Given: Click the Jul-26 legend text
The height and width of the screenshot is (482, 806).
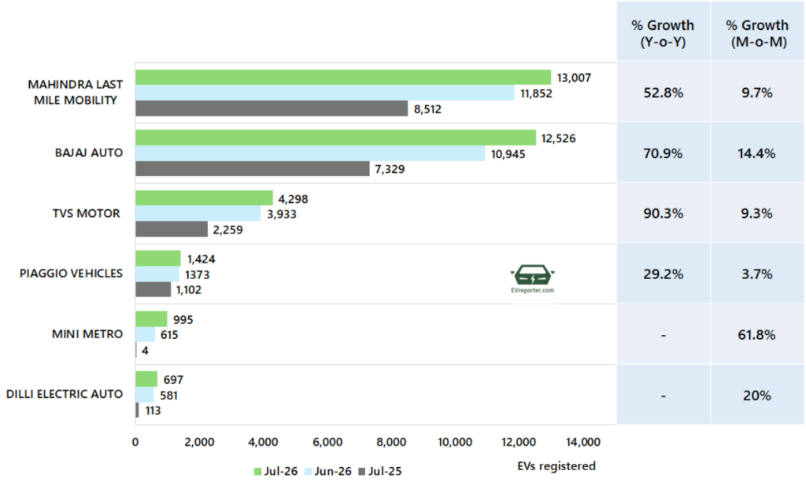Looking at the screenshot, I should coord(281,471).
